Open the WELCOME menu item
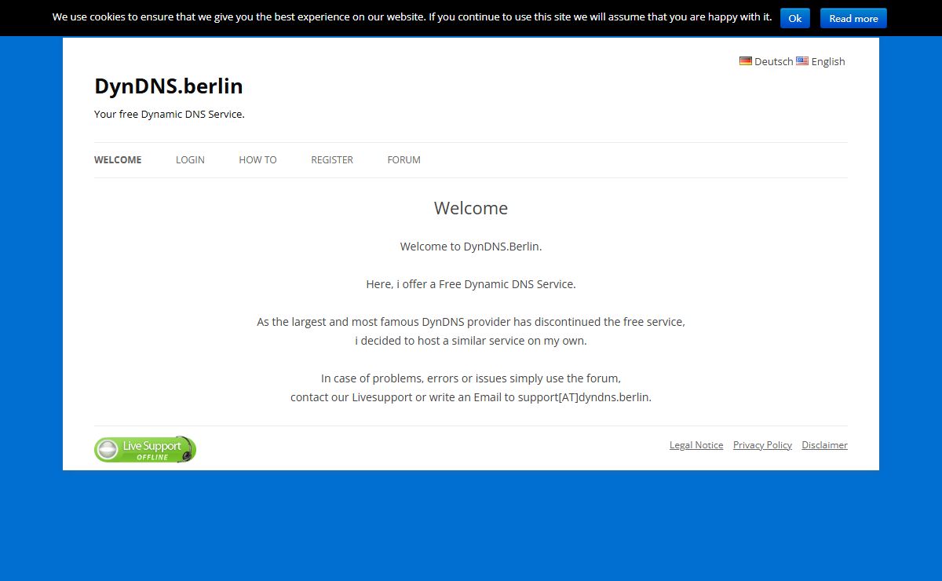The image size is (942, 581). pyautogui.click(x=118, y=159)
